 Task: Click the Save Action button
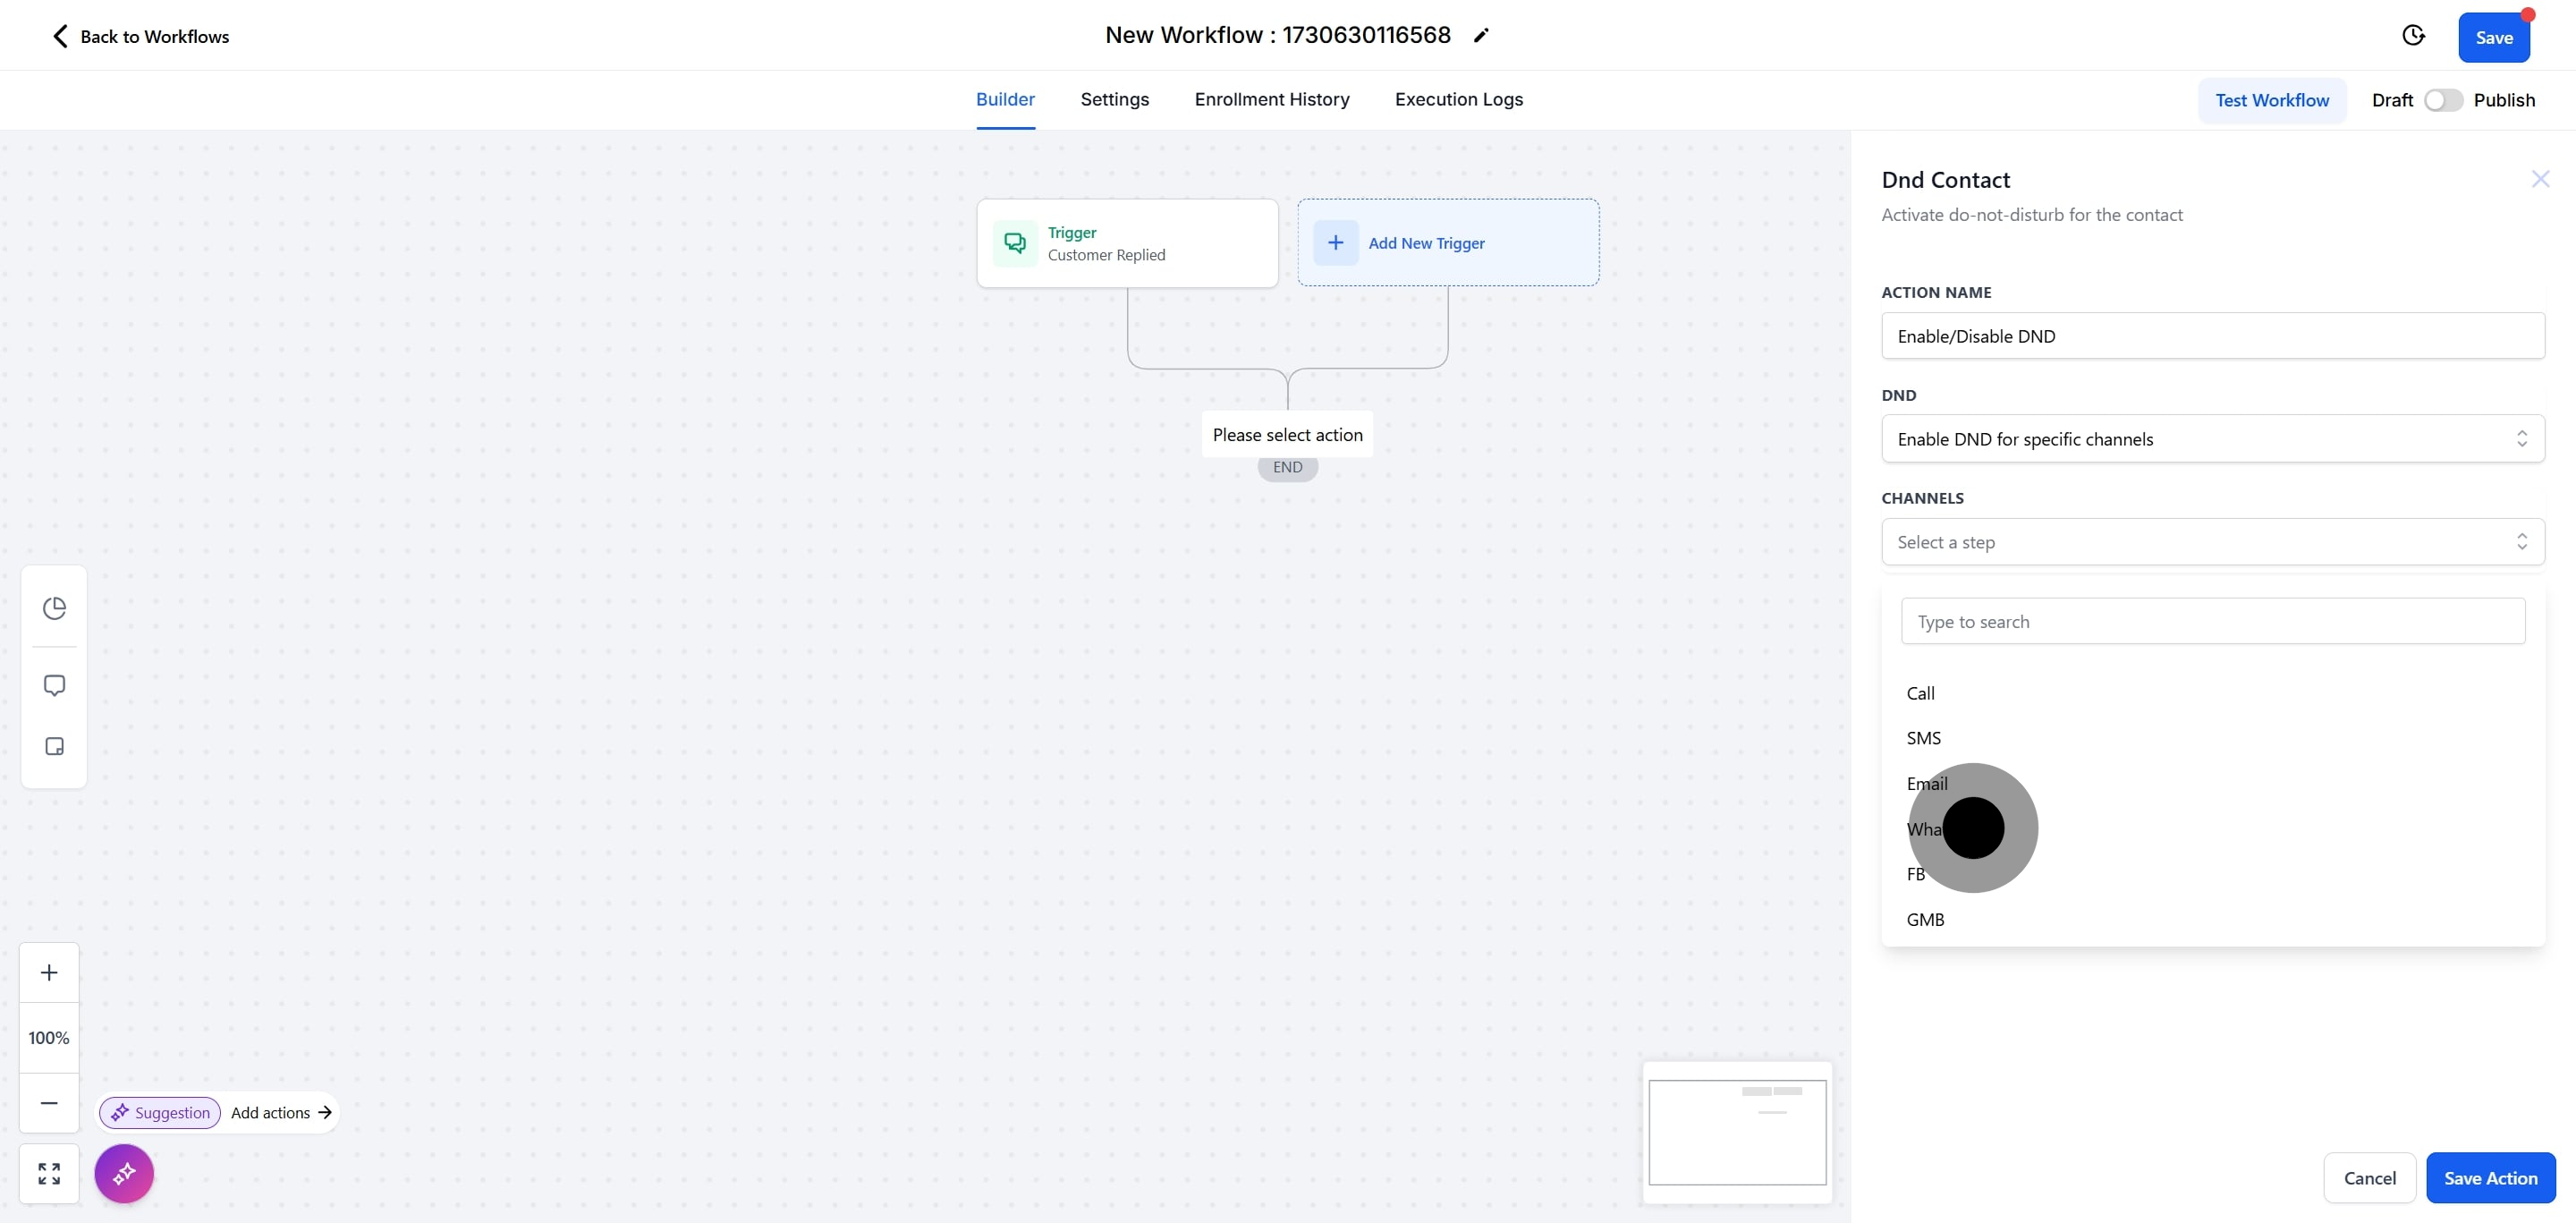coord(2489,1178)
